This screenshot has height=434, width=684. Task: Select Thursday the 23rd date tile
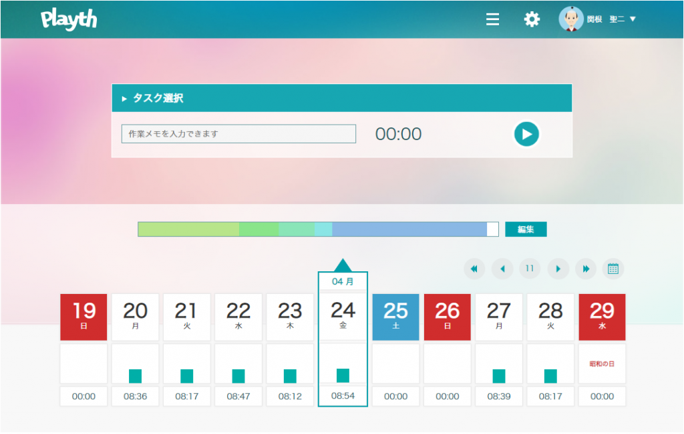click(290, 317)
